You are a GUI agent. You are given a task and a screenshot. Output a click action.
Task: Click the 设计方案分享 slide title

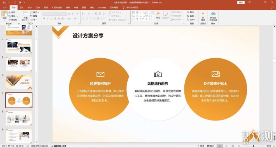pos(88,36)
